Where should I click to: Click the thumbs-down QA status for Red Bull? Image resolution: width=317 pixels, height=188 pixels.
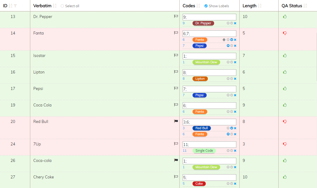point(285,121)
